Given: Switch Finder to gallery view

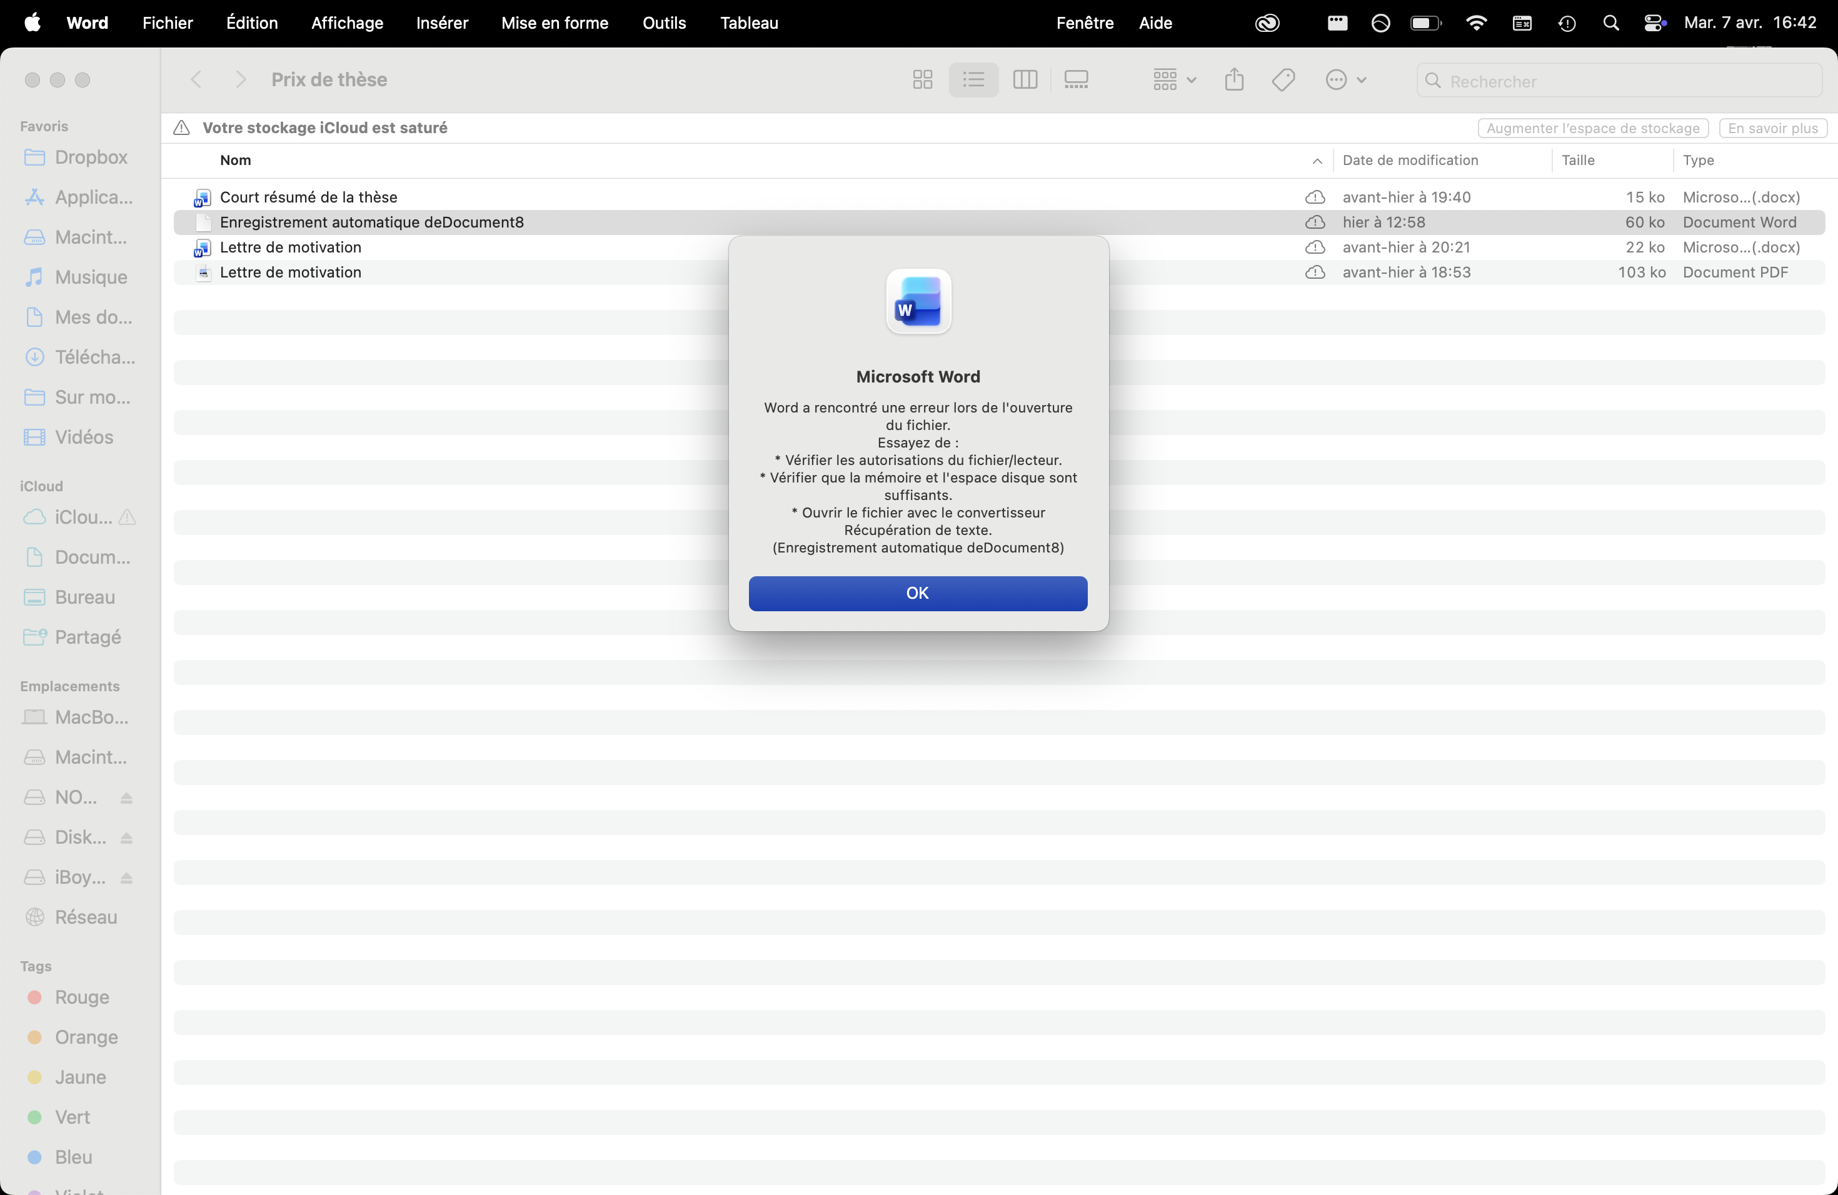Looking at the screenshot, I should 1076,79.
